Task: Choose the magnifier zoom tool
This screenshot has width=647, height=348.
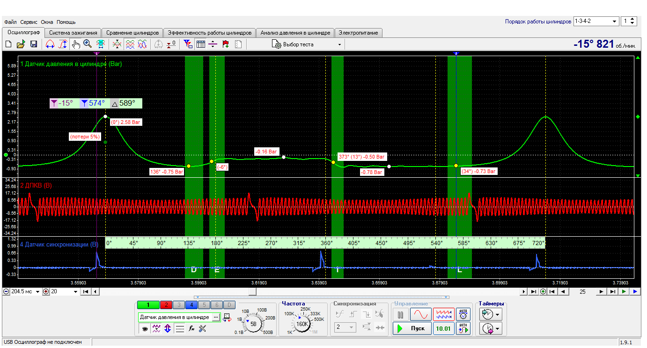Action: point(88,44)
